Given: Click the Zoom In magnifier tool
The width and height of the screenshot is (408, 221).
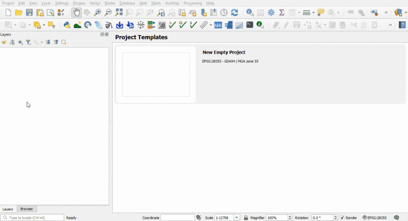Looking at the screenshot, I should pos(98,13).
